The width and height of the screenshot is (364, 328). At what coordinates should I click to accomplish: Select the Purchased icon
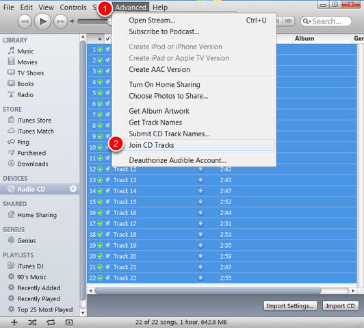click(11, 153)
